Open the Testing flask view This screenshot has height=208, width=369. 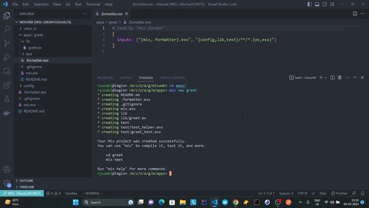(7, 99)
